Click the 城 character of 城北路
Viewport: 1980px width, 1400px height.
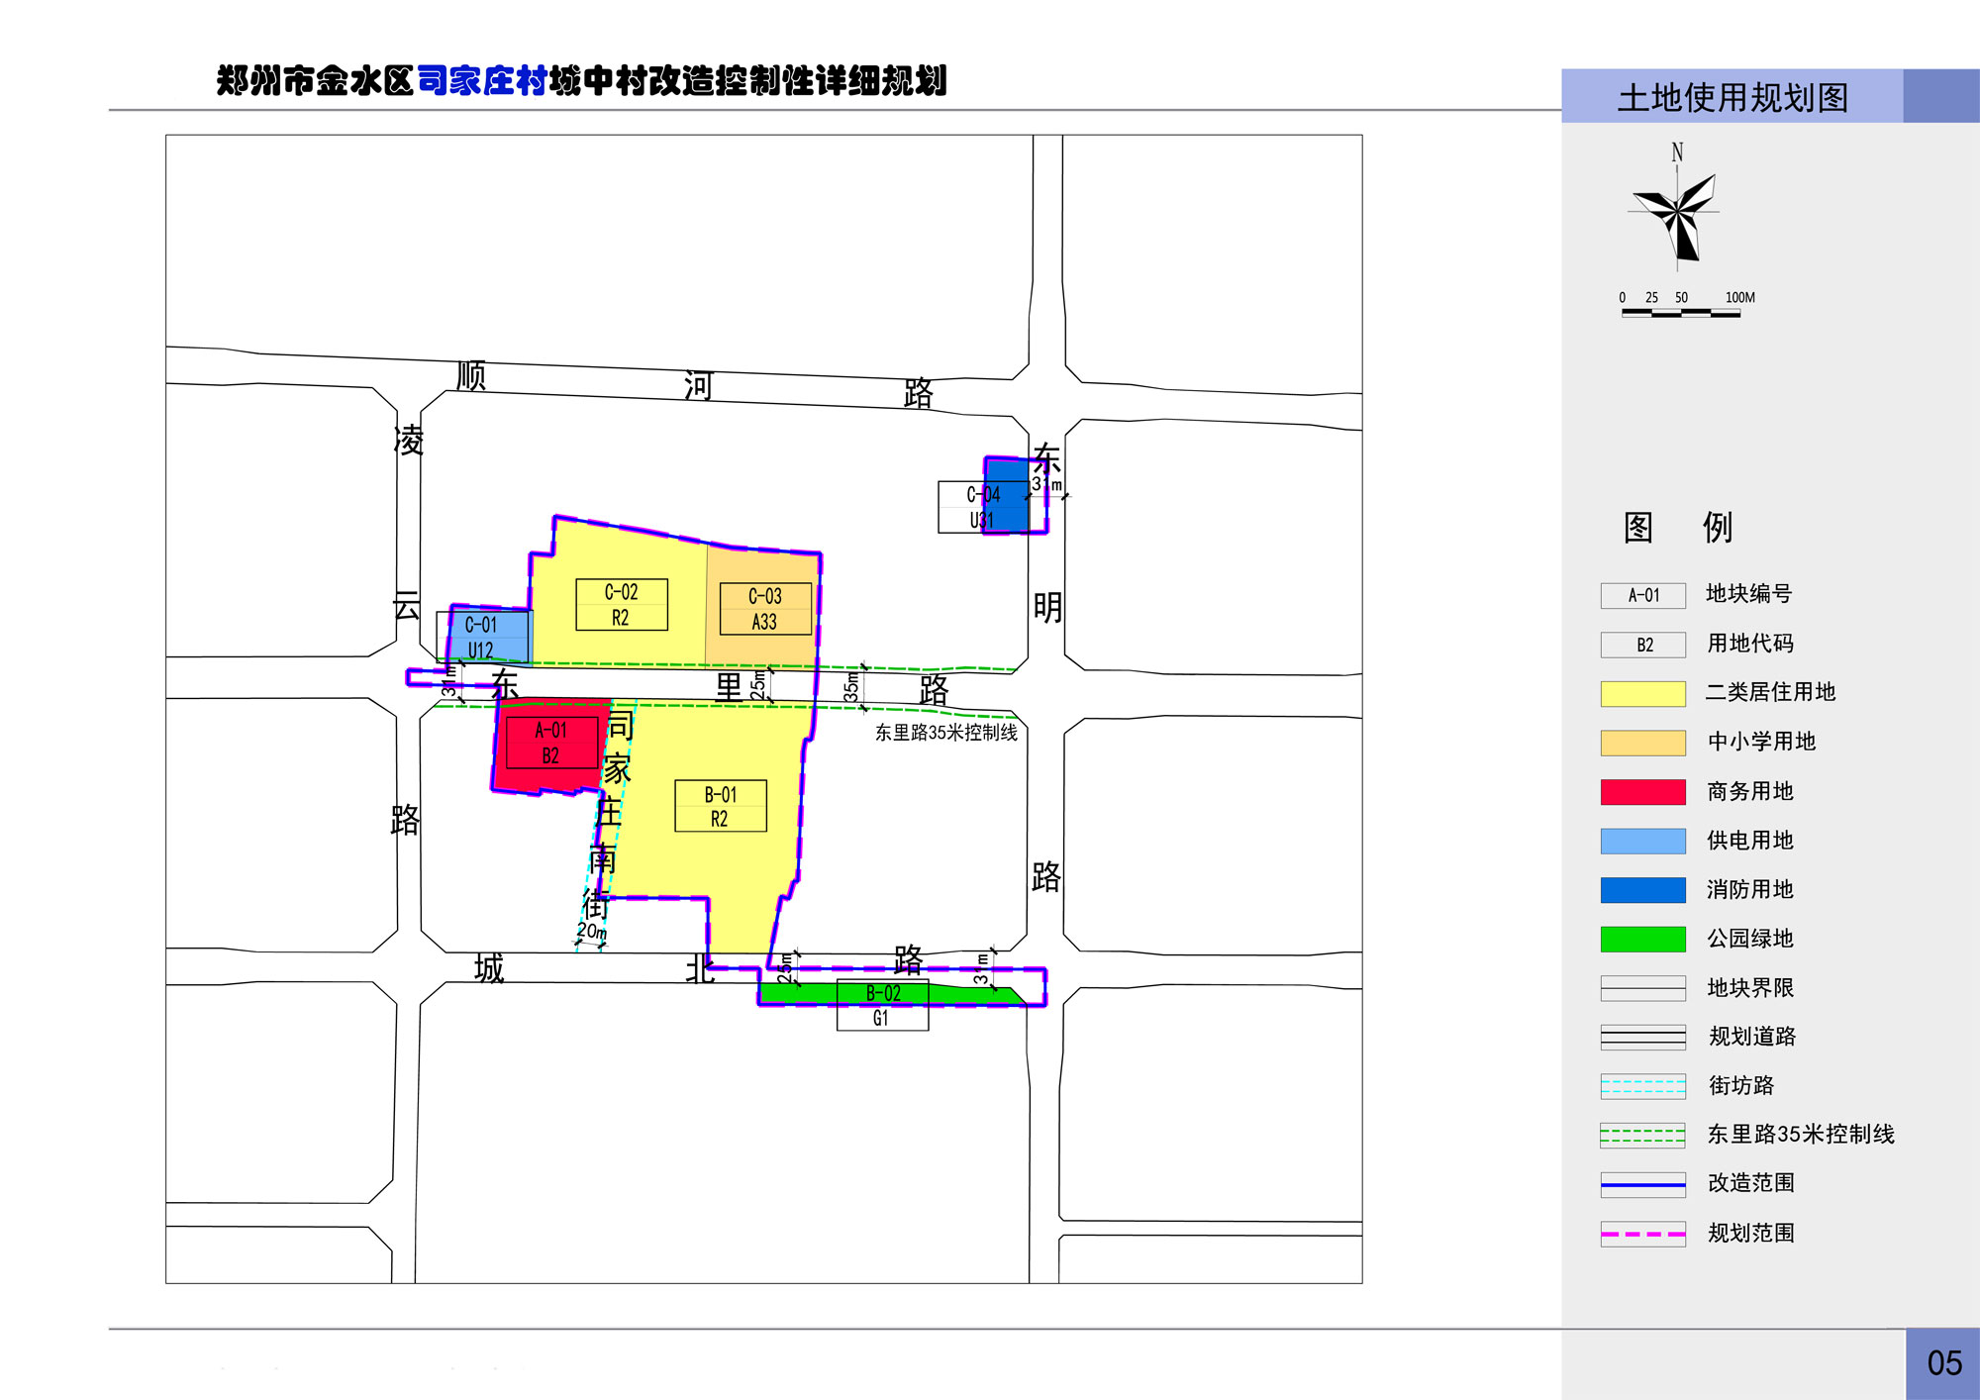[489, 967]
